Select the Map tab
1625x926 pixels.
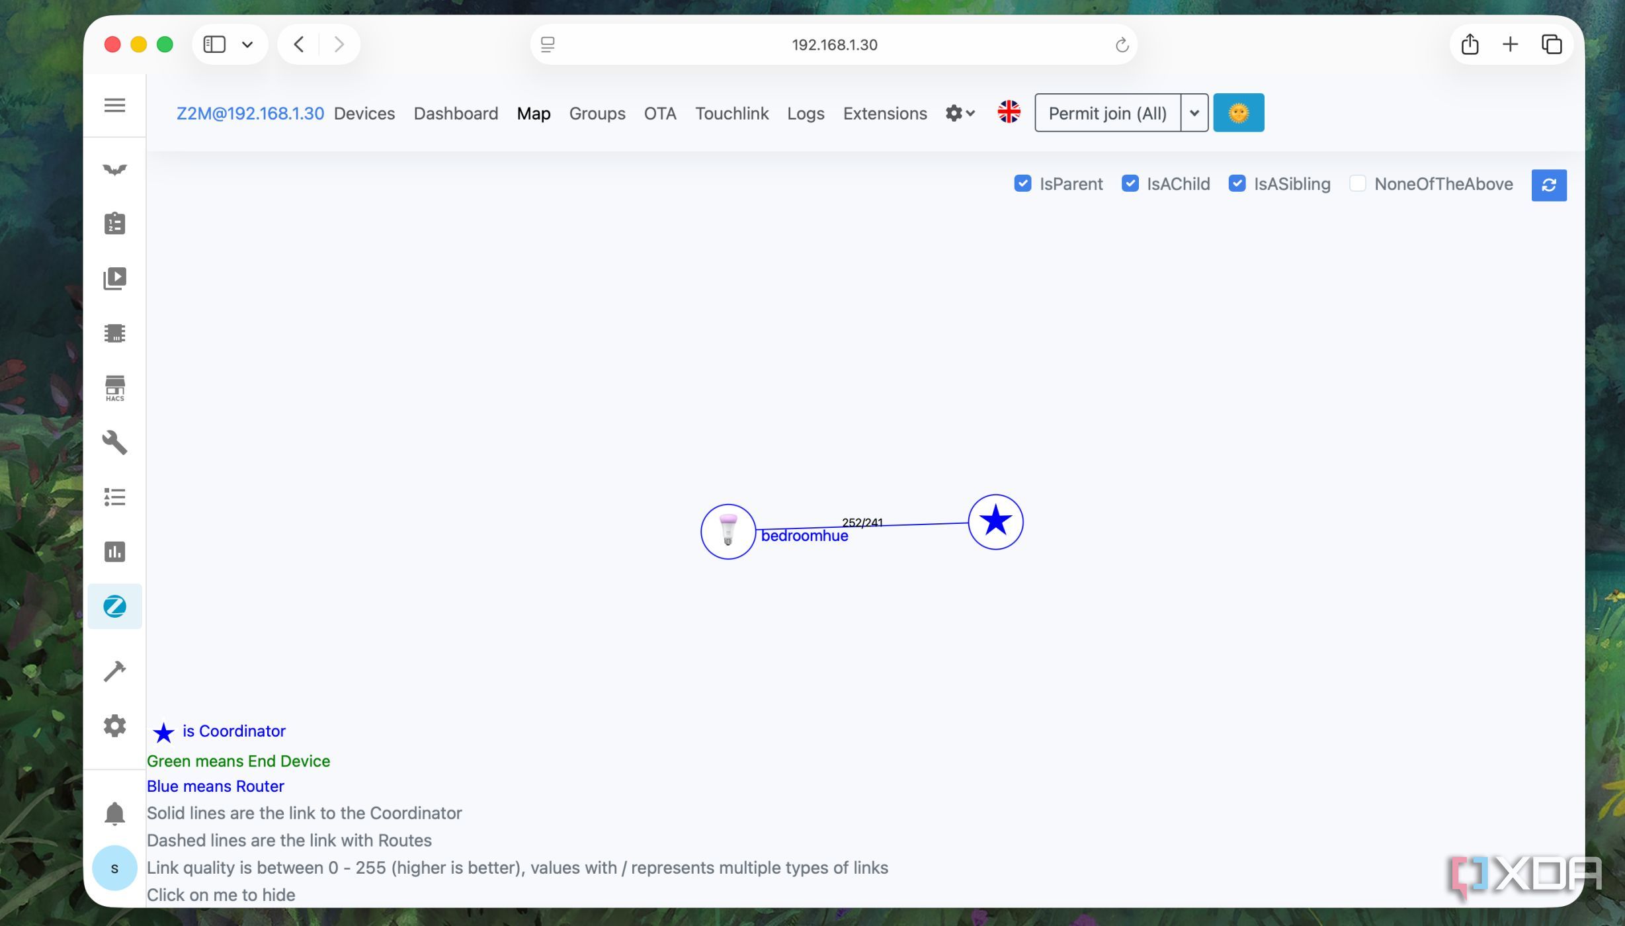pos(534,113)
